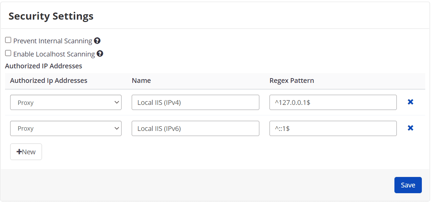Click the Authorized Ip Addresses column header
Viewport: 432px width, 203px height.
tap(48, 81)
